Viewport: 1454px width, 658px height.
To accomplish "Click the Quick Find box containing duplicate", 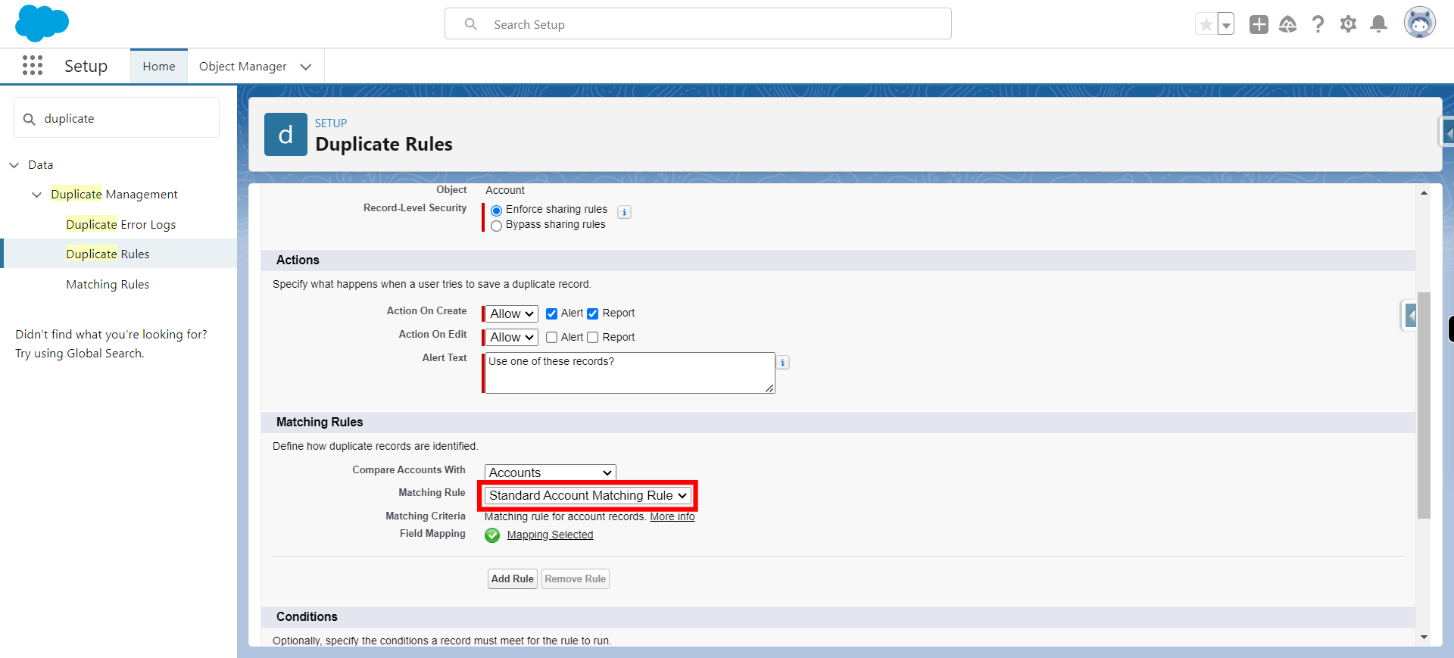I will (x=117, y=118).
